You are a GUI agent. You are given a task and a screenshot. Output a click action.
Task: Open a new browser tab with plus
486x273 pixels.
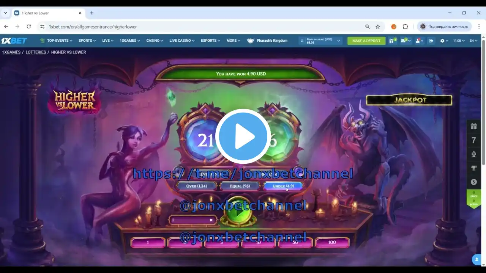coord(92,13)
